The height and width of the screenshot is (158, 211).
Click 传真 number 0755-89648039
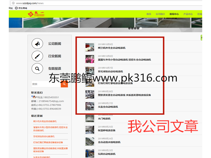[52, 109]
